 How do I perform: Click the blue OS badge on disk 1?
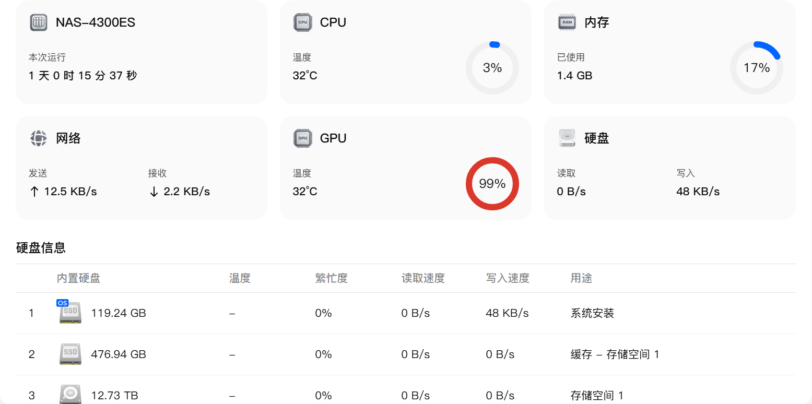(x=62, y=303)
